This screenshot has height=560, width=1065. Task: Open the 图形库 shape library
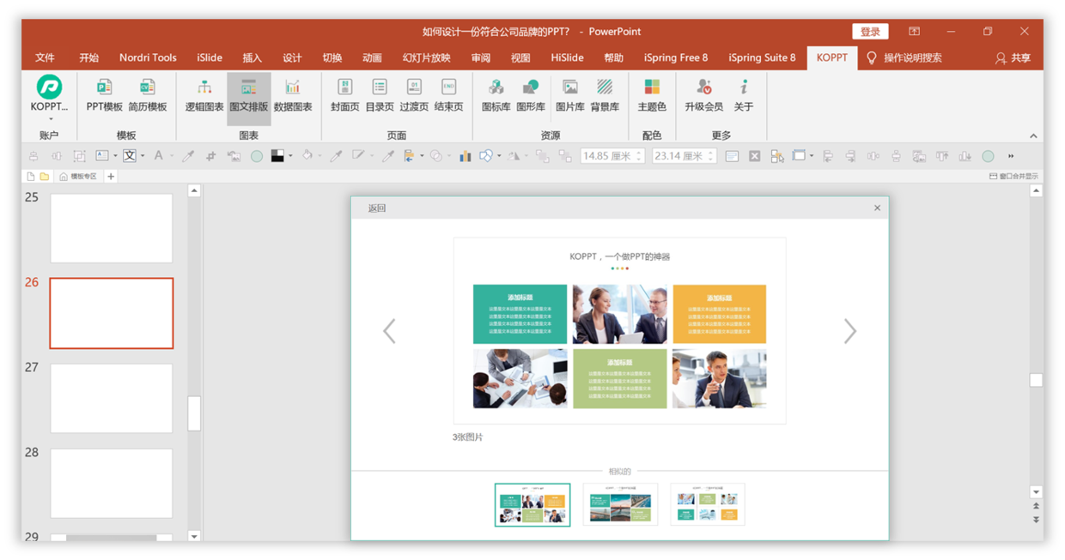[x=531, y=94]
